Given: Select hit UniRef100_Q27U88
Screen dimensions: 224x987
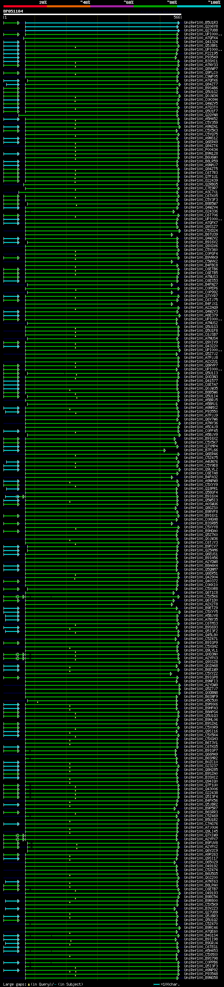Looking at the screenshot, I should point(201,30).
